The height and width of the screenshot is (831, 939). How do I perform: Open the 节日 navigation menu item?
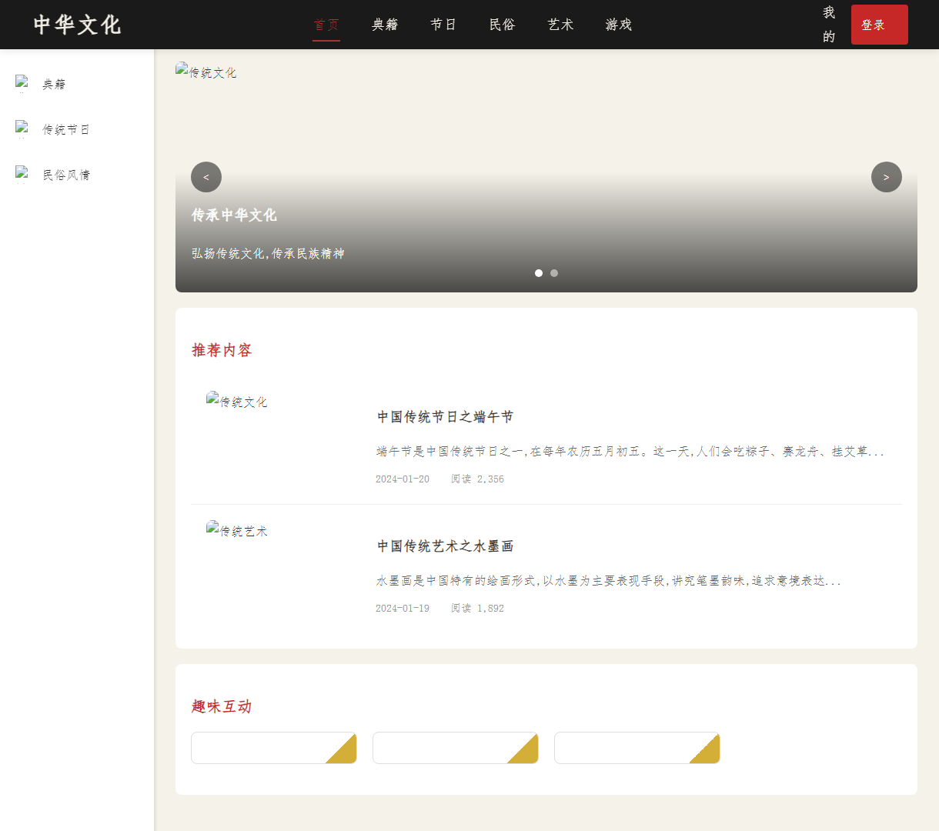pyautogui.click(x=443, y=25)
